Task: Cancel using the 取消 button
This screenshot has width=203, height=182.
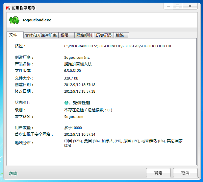Action: click(185, 173)
